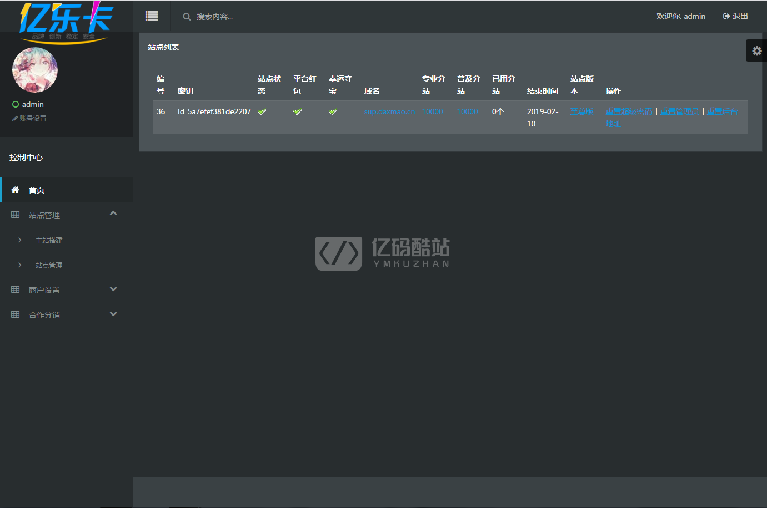Open the 站点管理 submenu item
The height and width of the screenshot is (508, 767).
pos(49,265)
